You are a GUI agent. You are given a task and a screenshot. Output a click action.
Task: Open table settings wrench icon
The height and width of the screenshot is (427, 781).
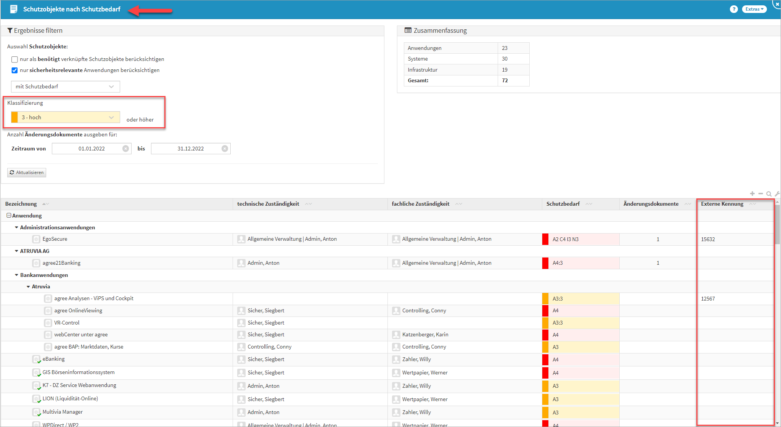tap(777, 194)
